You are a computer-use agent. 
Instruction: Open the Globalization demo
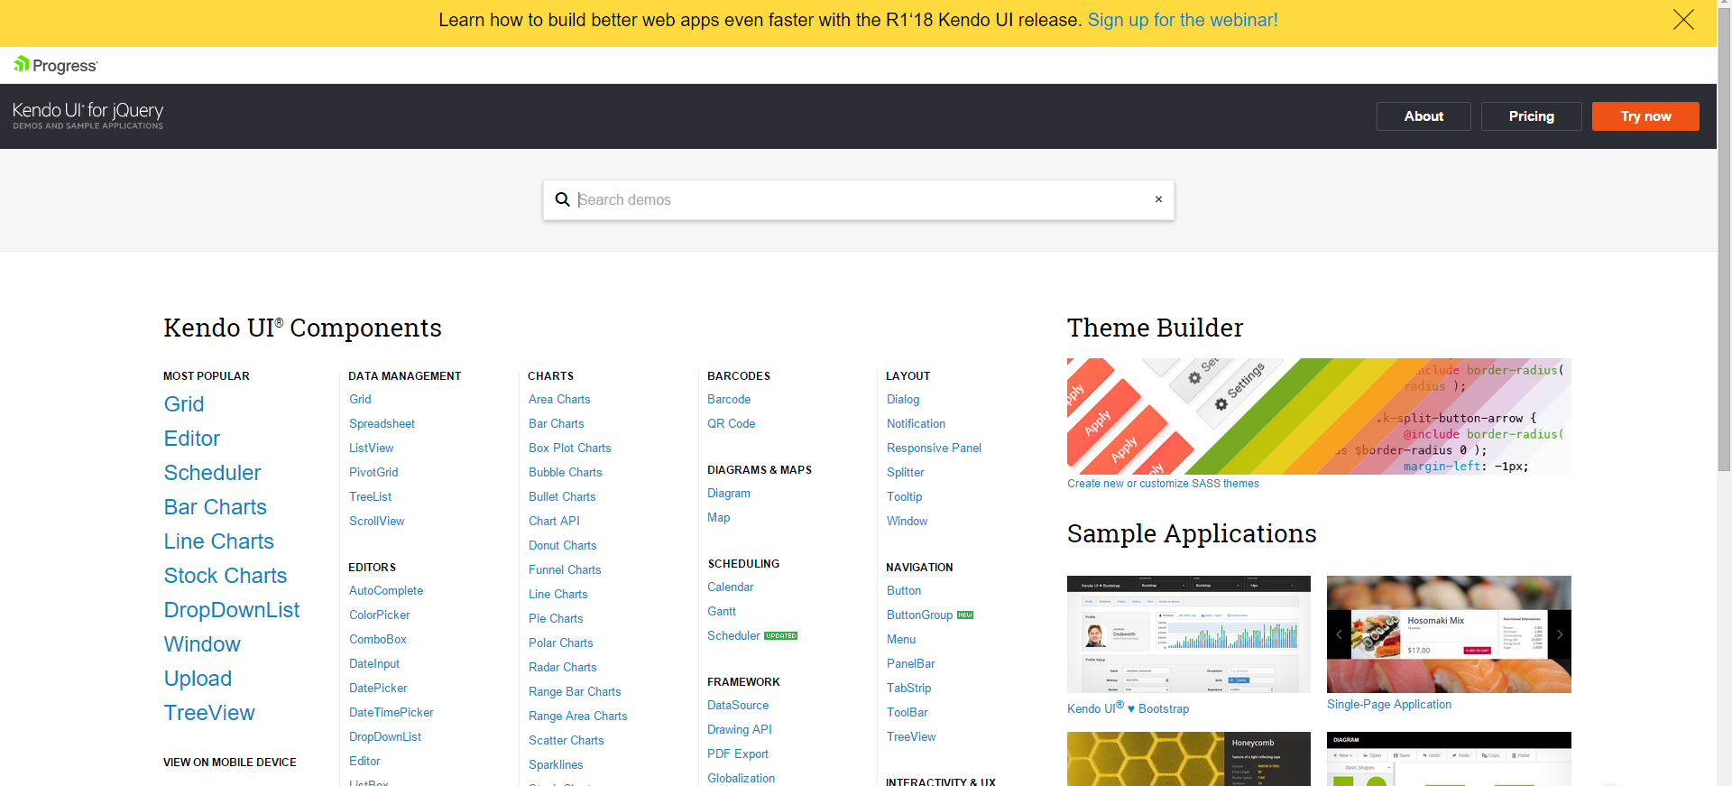tap(741, 778)
